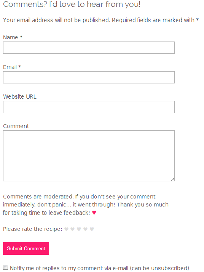Click the 'Comment' label above the text area
This screenshot has height=272, width=204.
pyautogui.click(x=16, y=126)
